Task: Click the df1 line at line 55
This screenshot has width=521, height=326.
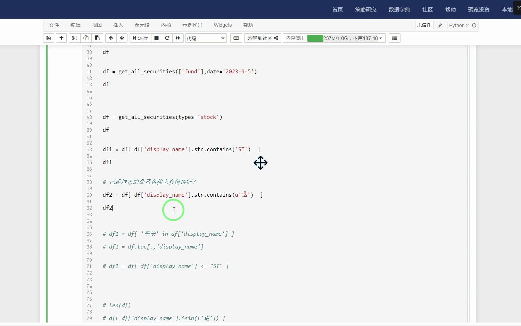Action: tap(107, 162)
